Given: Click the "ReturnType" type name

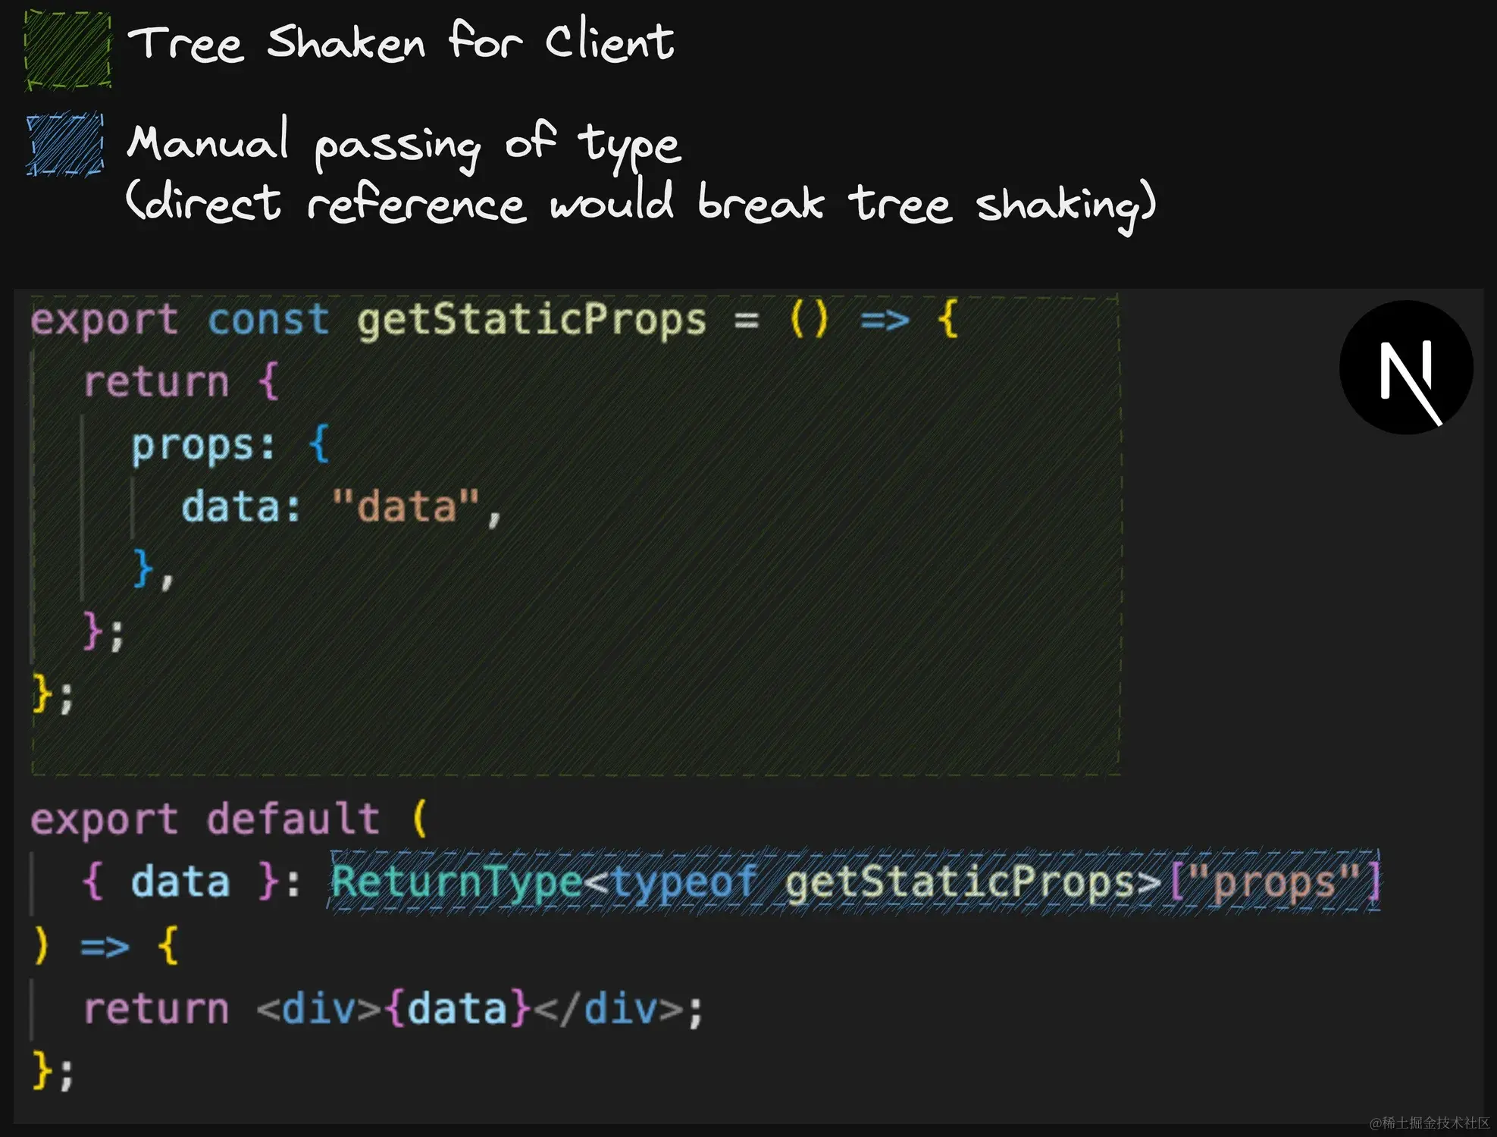Looking at the screenshot, I should pyautogui.click(x=456, y=882).
